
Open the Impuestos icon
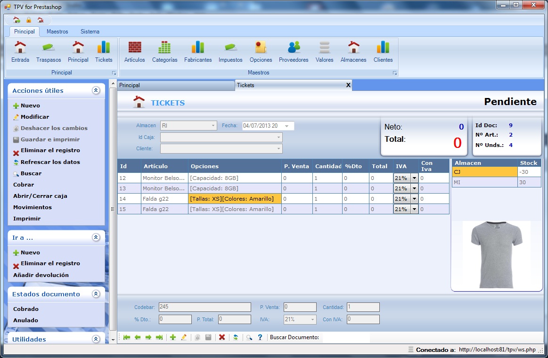coord(230,52)
